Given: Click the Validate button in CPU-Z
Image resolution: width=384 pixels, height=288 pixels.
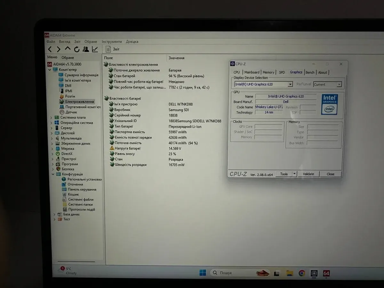Looking at the screenshot, I should pyautogui.click(x=308, y=174).
